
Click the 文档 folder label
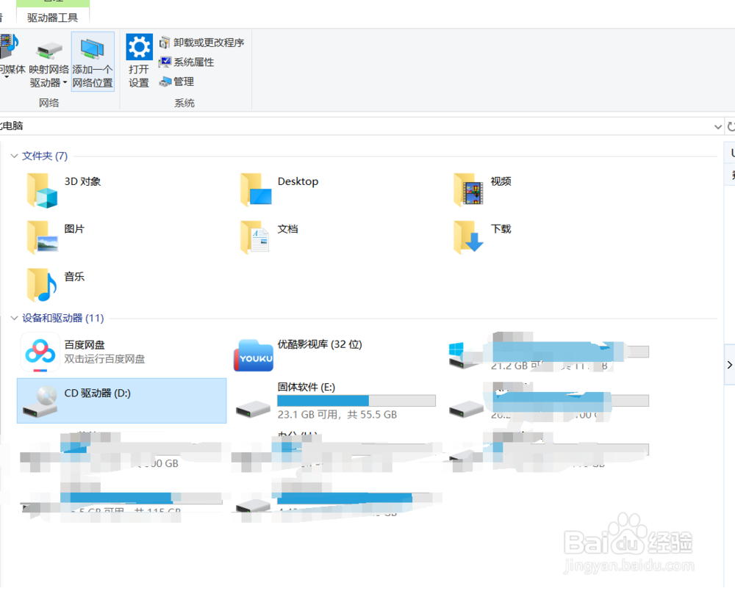pyautogui.click(x=287, y=229)
